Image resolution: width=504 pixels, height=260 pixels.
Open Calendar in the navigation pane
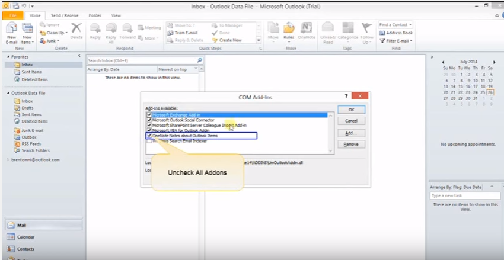pyautogui.click(x=43, y=237)
